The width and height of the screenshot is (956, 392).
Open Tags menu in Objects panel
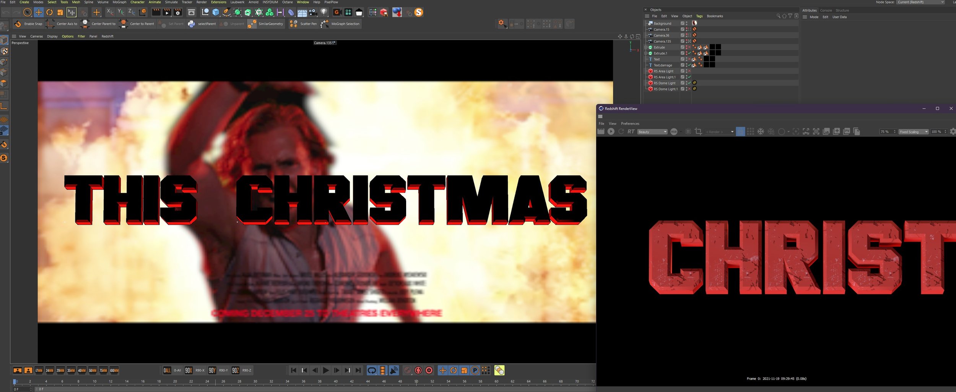(x=699, y=16)
